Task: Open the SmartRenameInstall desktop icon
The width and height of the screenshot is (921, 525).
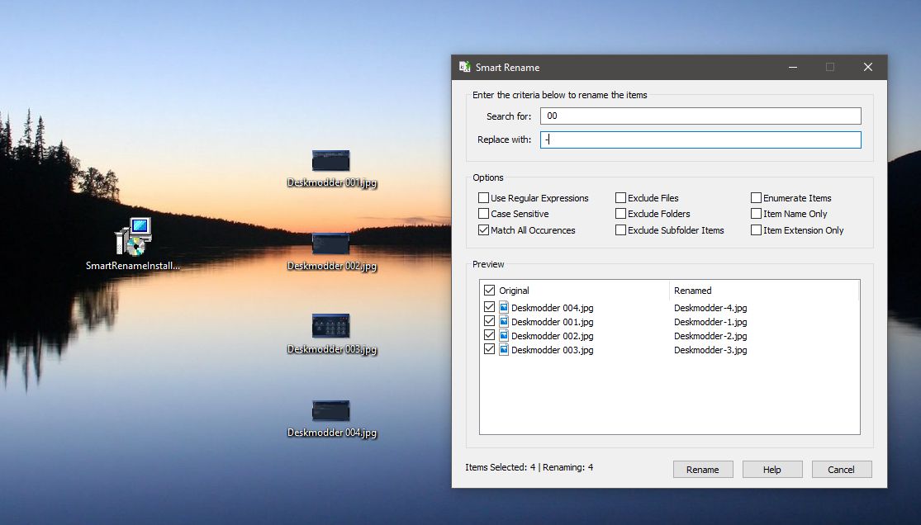Action: pos(133,237)
